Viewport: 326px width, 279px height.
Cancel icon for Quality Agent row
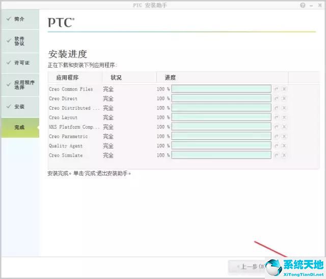[284, 146]
